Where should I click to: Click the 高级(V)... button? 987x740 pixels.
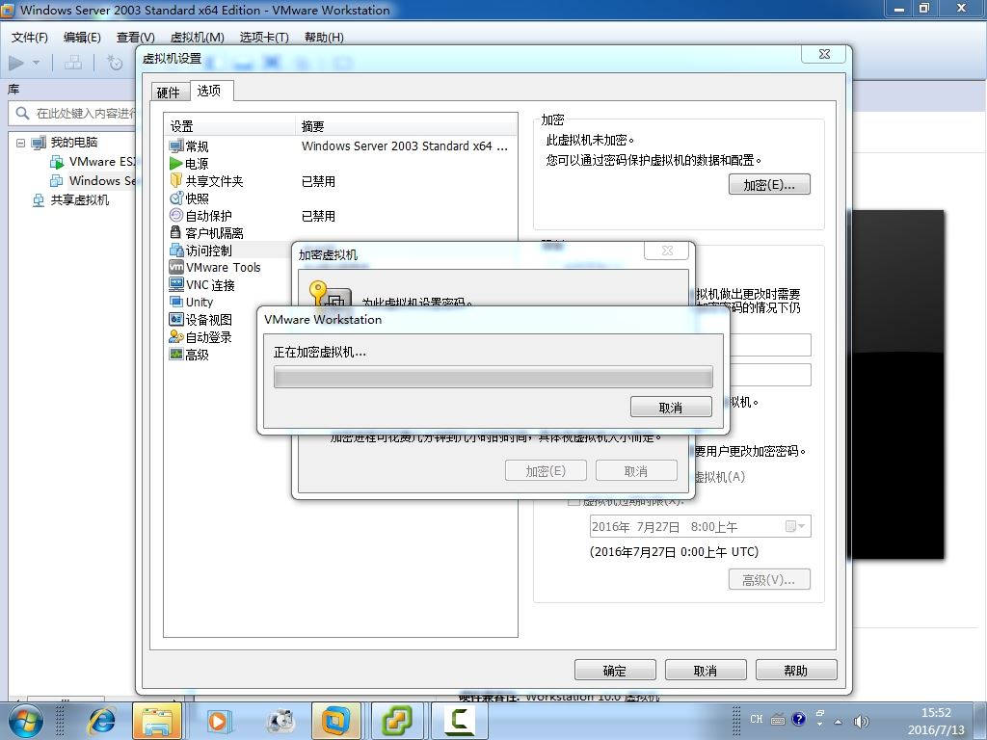pos(769,579)
